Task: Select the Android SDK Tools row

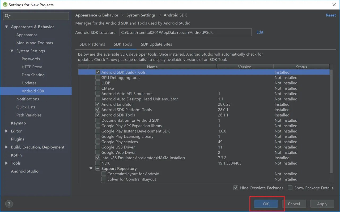Action: (x=204, y=115)
